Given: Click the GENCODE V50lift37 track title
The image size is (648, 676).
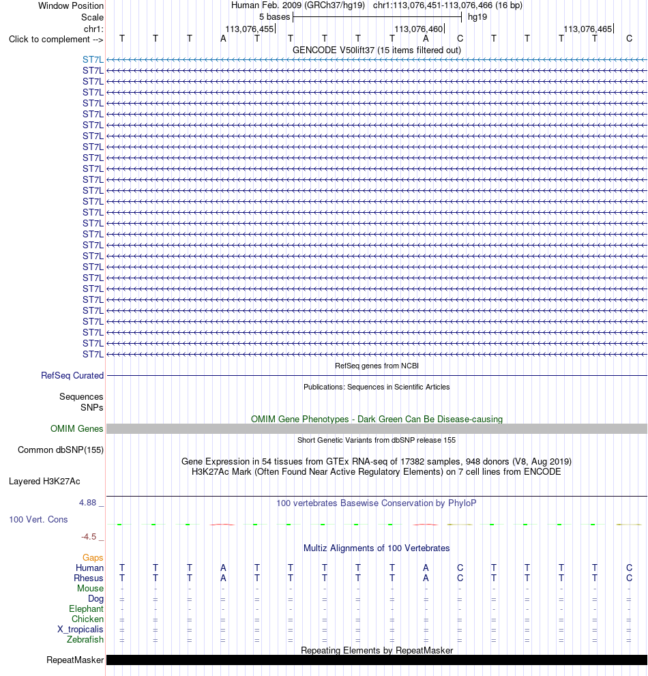Looking at the screenshot, I should click(377, 50).
